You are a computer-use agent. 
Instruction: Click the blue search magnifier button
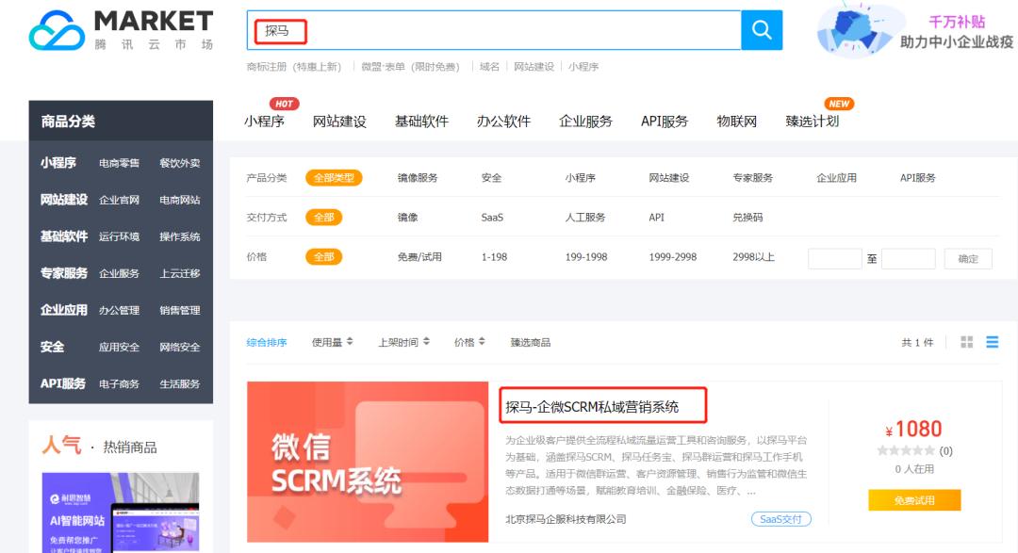click(x=762, y=30)
